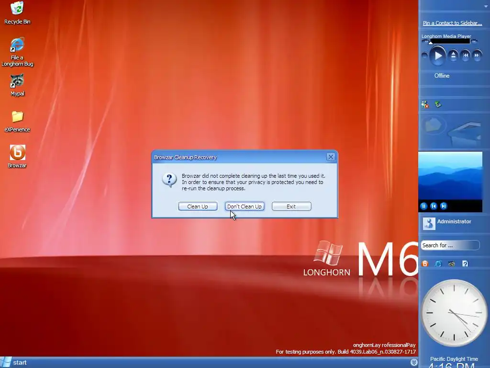
Task: Expand the notification chevron at taskbar end
Action: 414,362
